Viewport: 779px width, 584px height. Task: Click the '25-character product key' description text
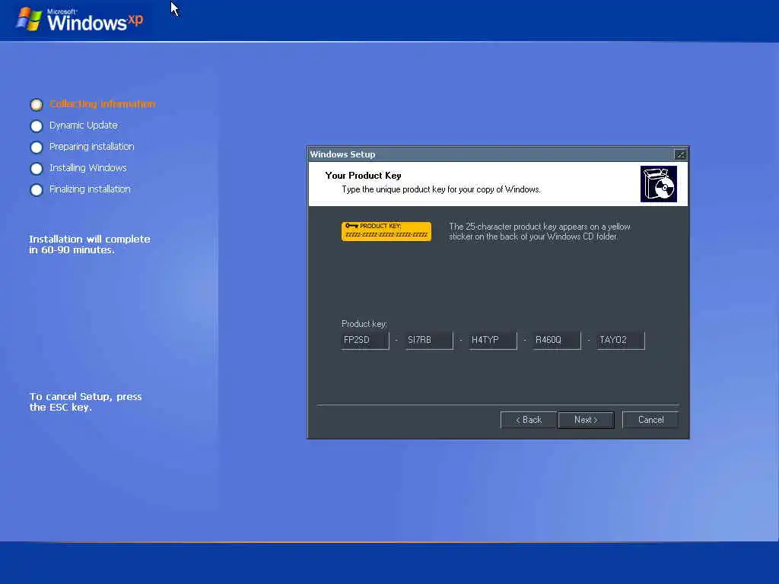pyautogui.click(x=539, y=231)
